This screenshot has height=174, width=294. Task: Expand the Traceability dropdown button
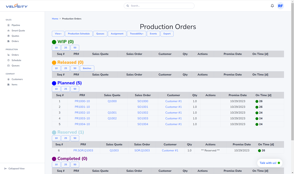pos(136,34)
